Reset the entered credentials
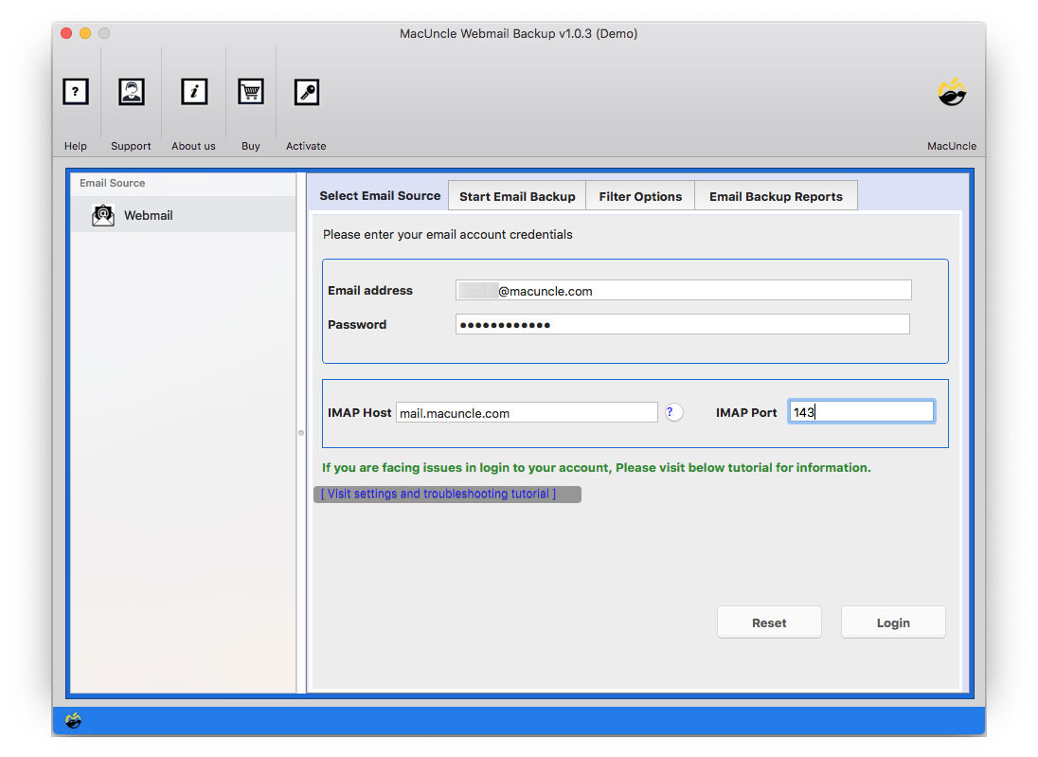Viewport: 1038px width, 757px height. point(769,622)
